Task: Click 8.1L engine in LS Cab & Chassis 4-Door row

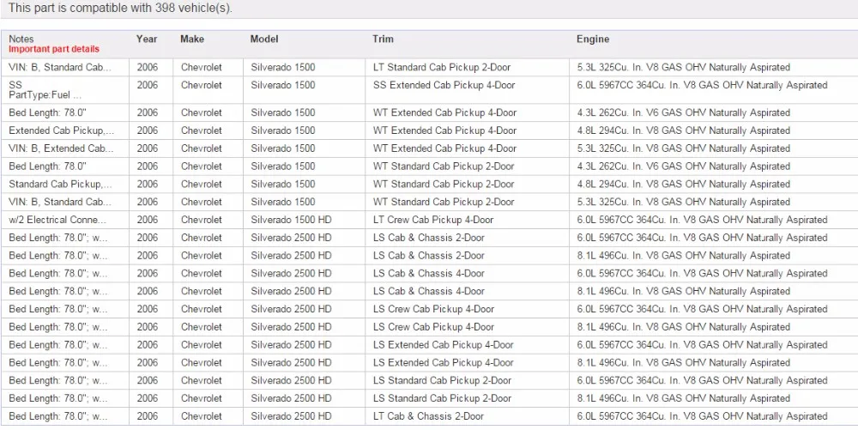Action: 684,292
